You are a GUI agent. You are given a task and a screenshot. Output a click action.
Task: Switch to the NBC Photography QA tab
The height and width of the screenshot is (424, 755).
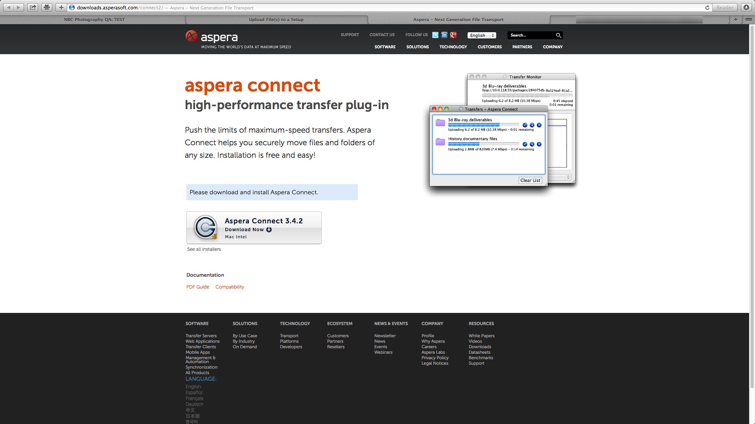coord(94,20)
